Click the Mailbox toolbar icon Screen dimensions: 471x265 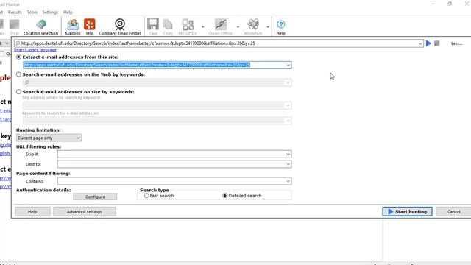pyautogui.click(x=73, y=27)
